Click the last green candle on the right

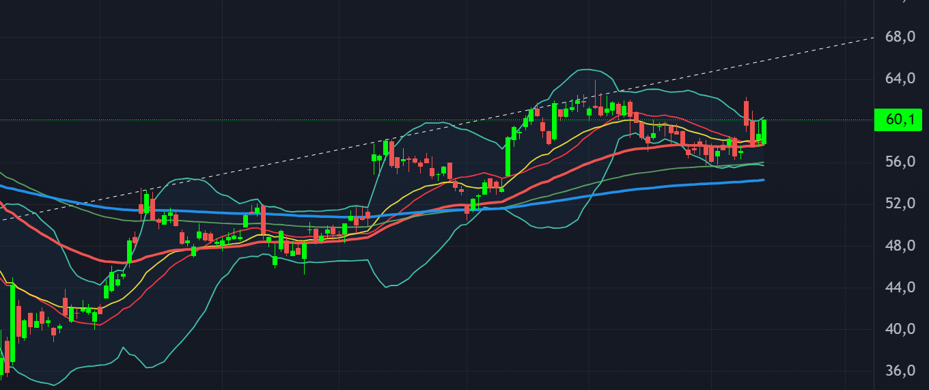tap(763, 131)
